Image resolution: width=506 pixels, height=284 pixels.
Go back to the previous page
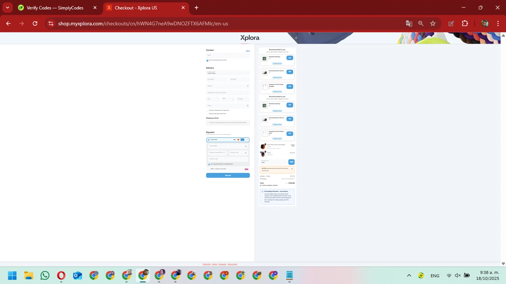pos(8,24)
